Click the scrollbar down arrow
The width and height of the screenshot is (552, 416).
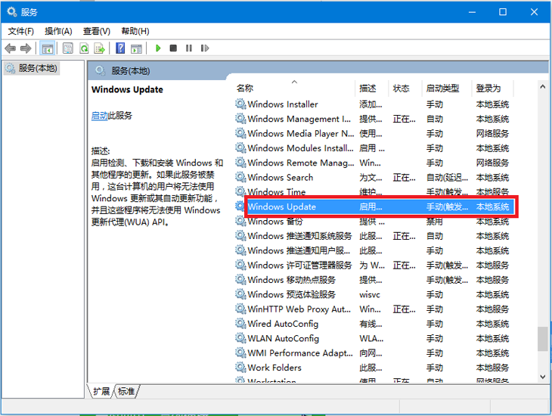542,377
